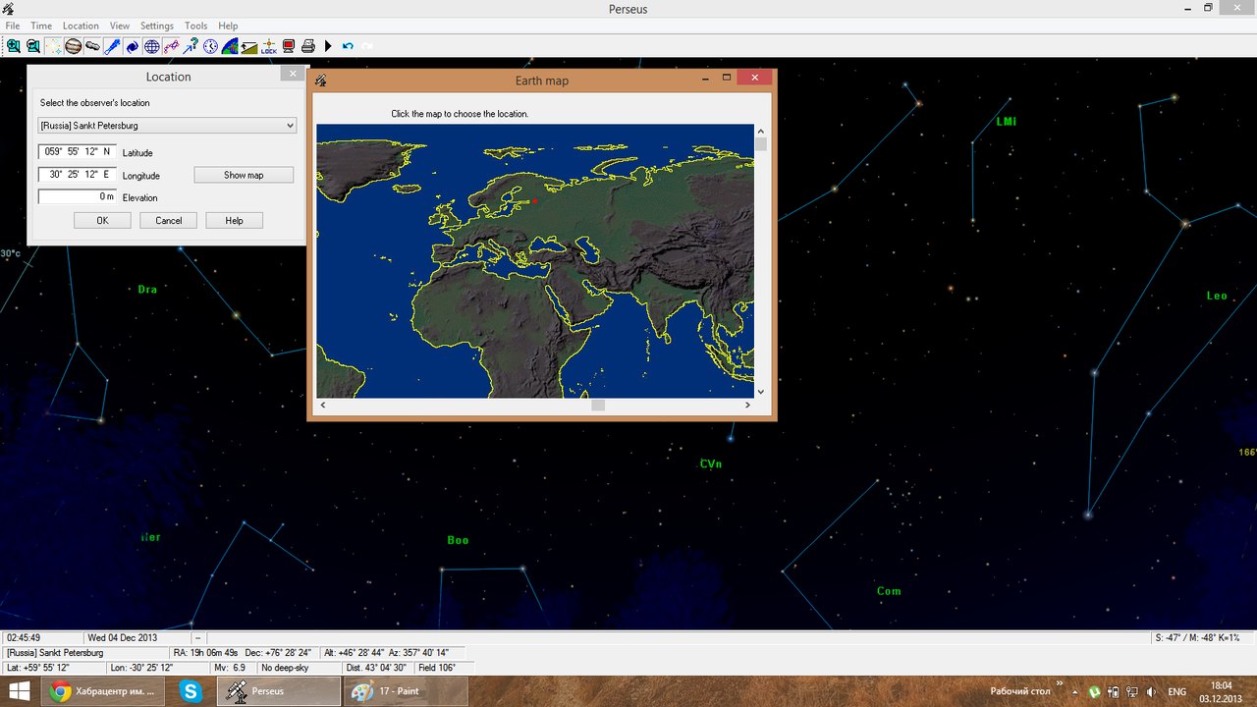Open the Location menu

tap(81, 26)
